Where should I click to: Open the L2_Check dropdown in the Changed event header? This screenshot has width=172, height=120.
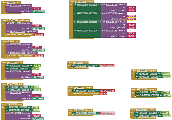pyautogui.click(x=79, y=88)
